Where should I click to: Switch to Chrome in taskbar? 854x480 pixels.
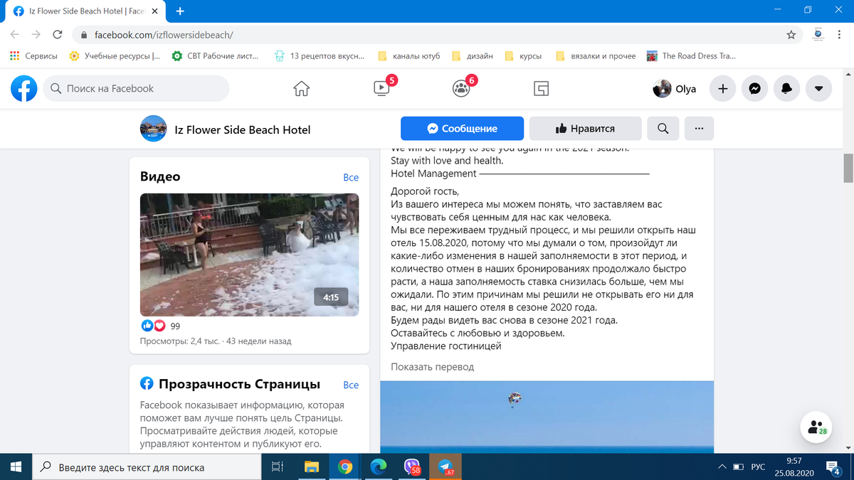[345, 466]
